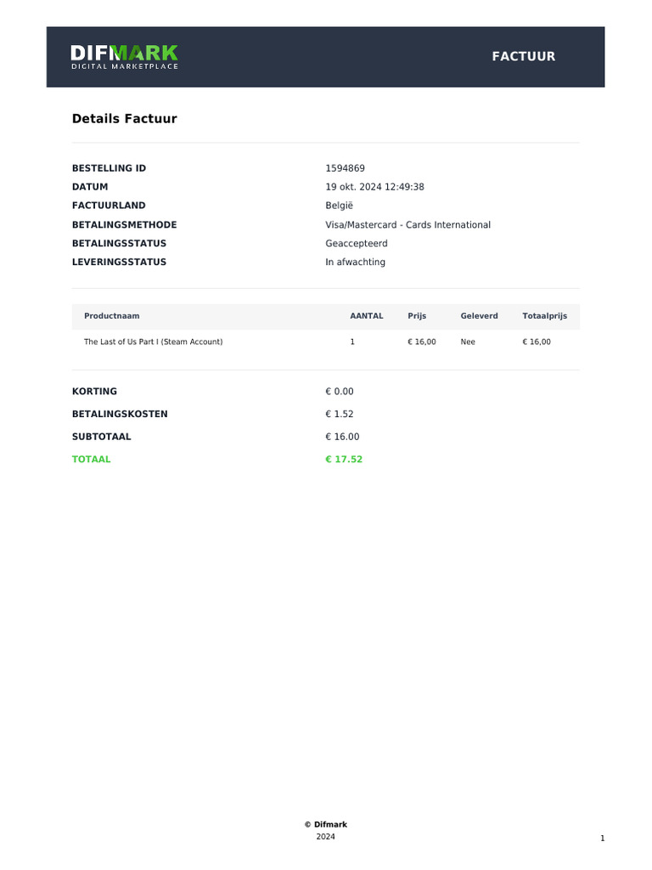Click the SUBTOTAAL label
Viewport: 652px width, 870px height.
[102, 437]
